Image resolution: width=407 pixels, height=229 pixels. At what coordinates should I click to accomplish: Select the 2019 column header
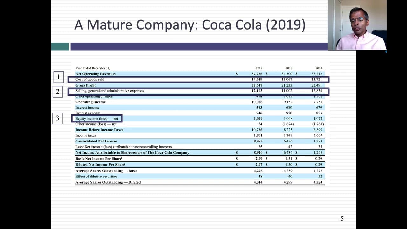coord(259,68)
